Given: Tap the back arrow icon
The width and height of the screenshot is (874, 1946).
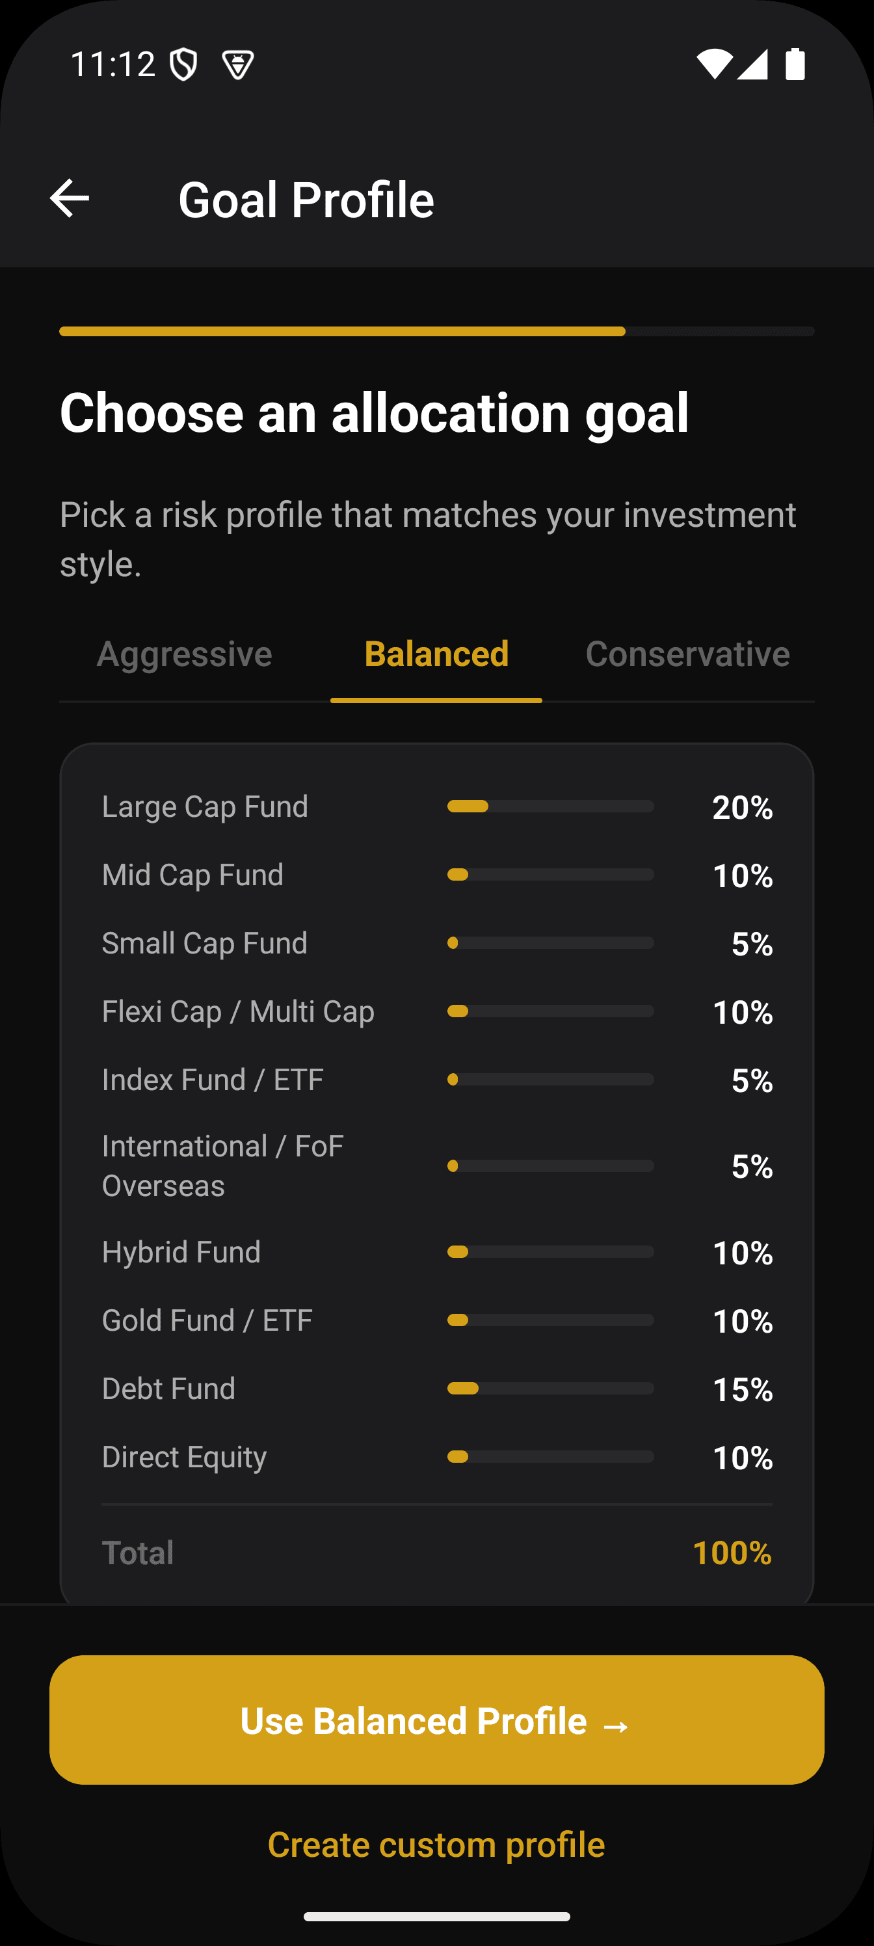Looking at the screenshot, I should click(x=70, y=198).
